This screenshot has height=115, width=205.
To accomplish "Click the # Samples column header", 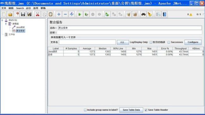I will [71, 48].
